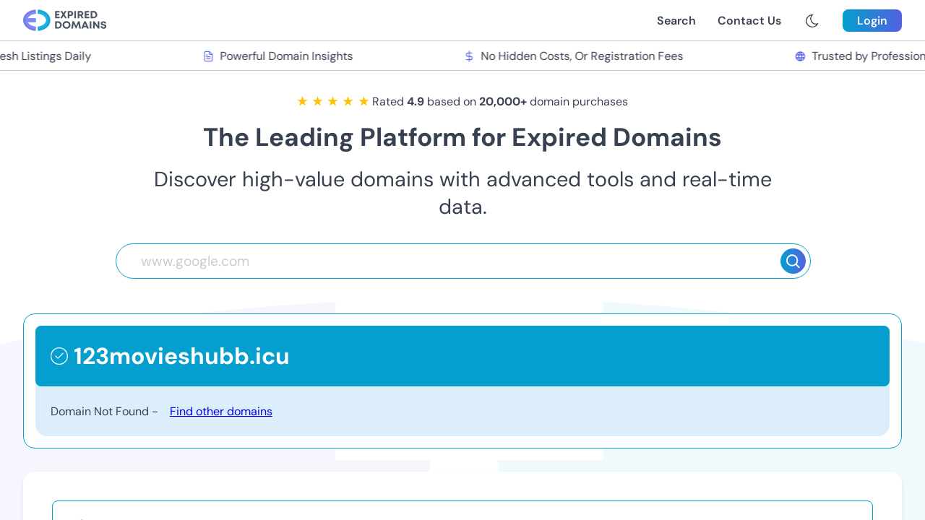
Task: Click the 123movieshubb.icu domain heading
Action: click(x=181, y=356)
